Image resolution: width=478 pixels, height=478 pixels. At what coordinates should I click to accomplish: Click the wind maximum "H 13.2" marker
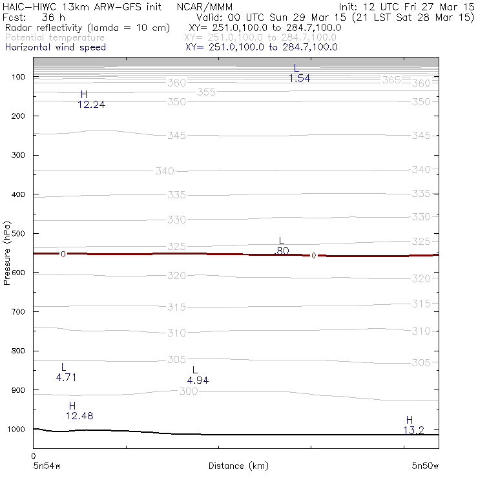(x=413, y=425)
